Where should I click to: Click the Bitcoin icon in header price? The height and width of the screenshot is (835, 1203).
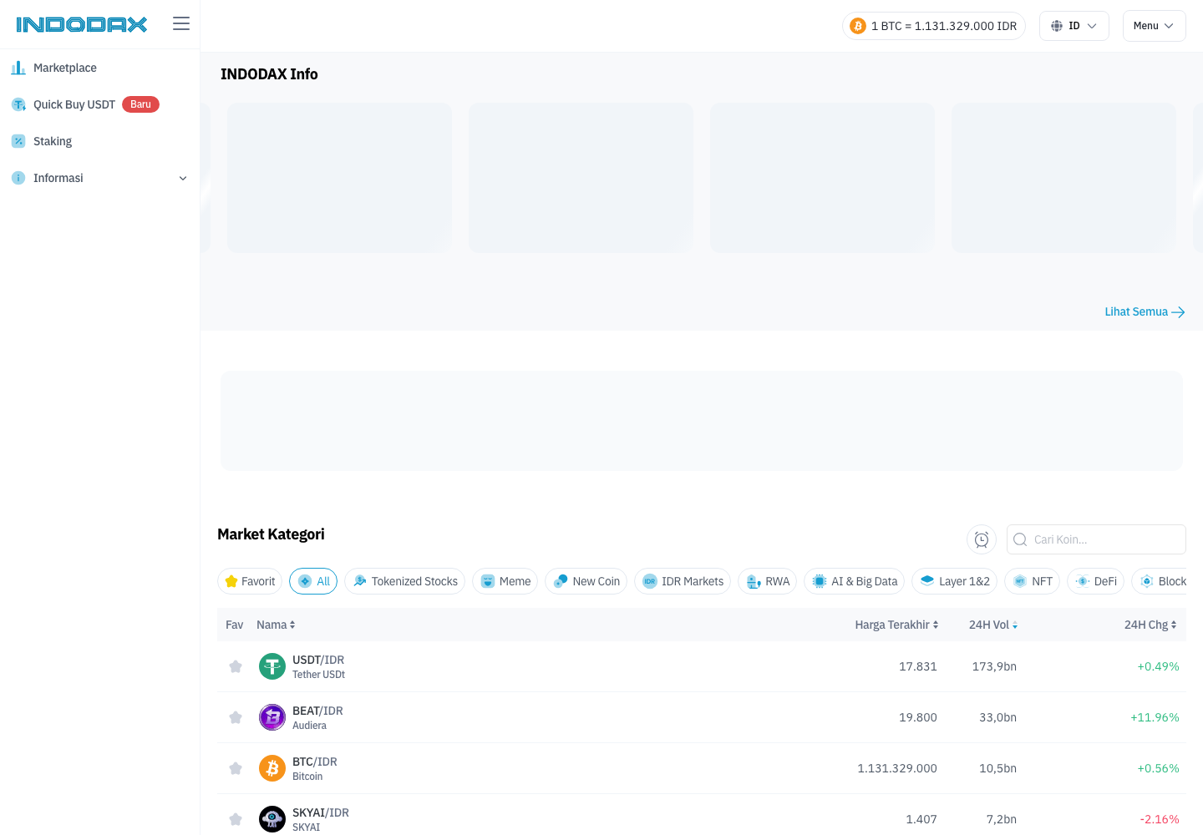point(858,26)
